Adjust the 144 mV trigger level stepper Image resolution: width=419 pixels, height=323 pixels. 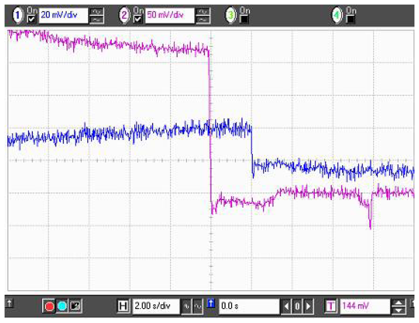(x=399, y=305)
